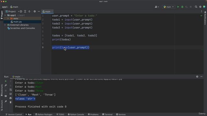Open the TODO tool window
The width and height of the screenshot is (207, 116).
click(60, 114)
